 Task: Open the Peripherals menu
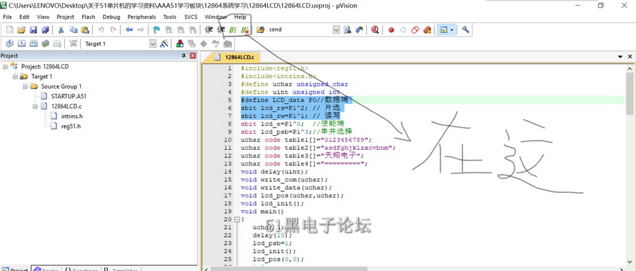point(142,17)
